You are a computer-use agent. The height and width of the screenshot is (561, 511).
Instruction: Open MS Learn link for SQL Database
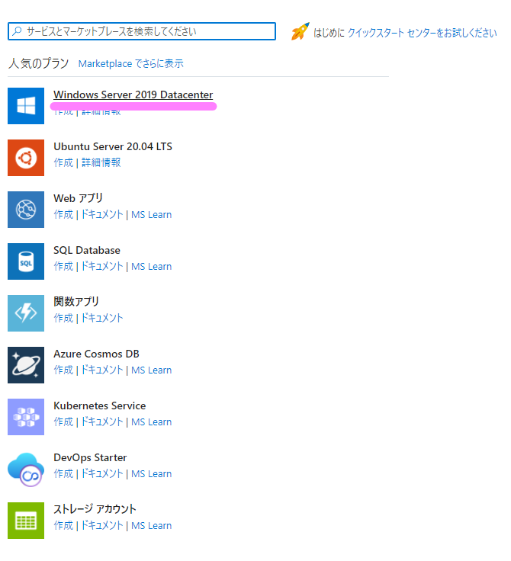coord(152,267)
